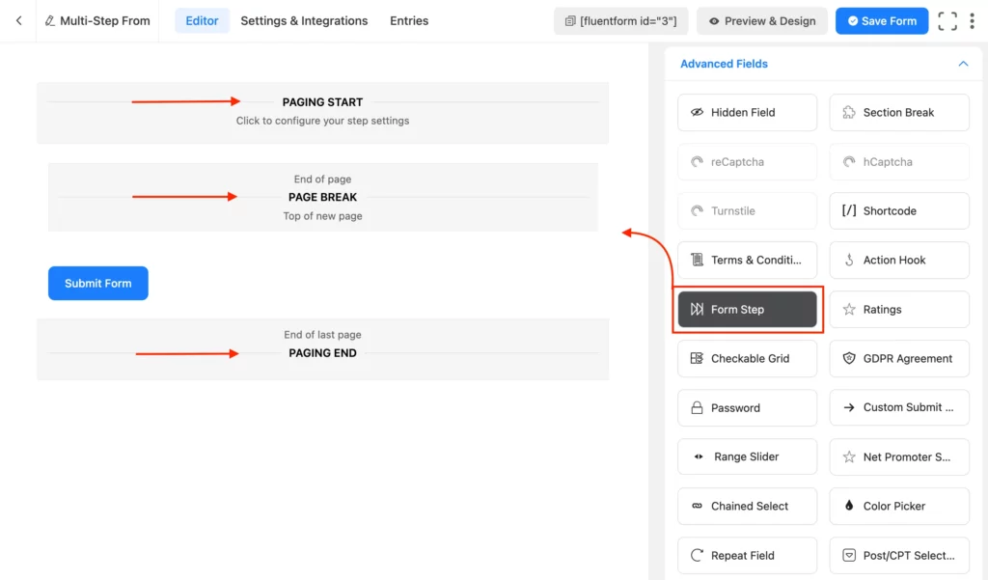The height and width of the screenshot is (580, 988).
Task: Add the hCaptcha field
Action: pyautogui.click(x=898, y=161)
